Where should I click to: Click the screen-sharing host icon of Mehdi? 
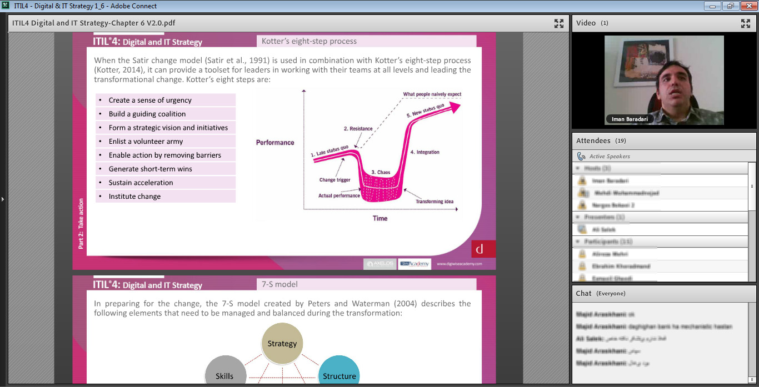[582, 193]
